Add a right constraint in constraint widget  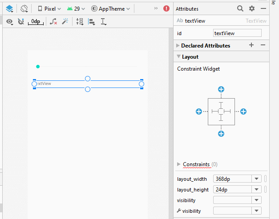243,111
